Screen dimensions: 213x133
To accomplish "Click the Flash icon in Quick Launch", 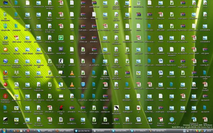I will [x=28, y=131].
